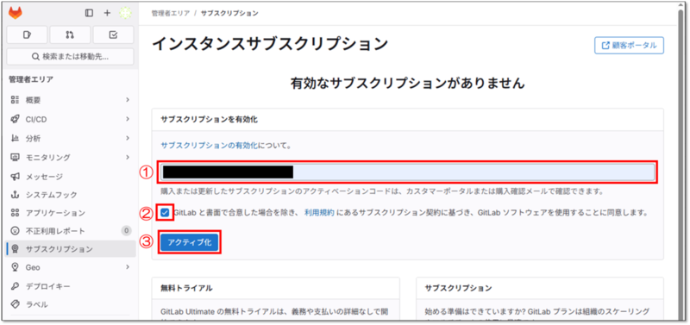Expand the 概要 menu chevron

tap(127, 100)
